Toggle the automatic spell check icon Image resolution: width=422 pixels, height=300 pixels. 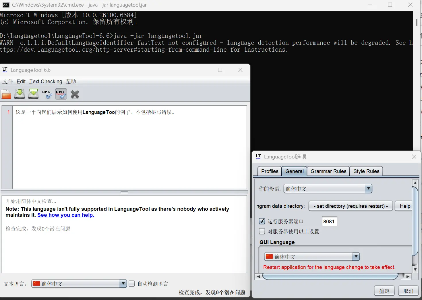61,94
